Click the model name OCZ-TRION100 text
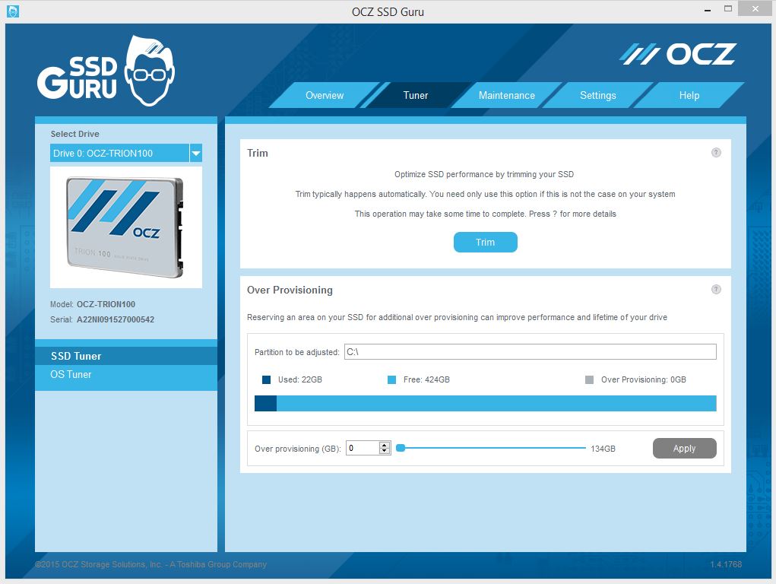The width and height of the screenshot is (776, 584). (106, 304)
